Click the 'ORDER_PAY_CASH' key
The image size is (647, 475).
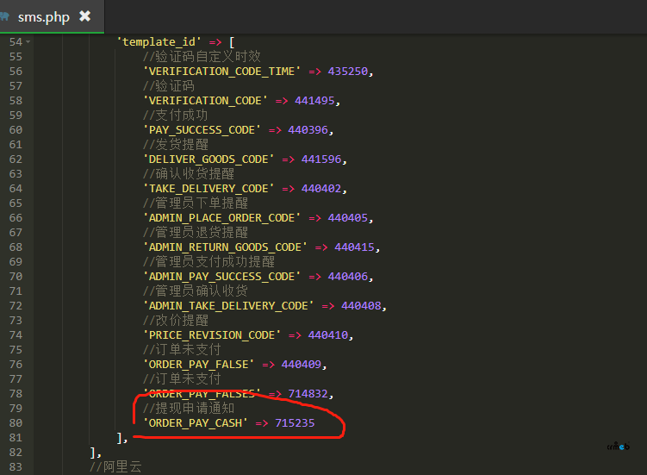pos(196,423)
